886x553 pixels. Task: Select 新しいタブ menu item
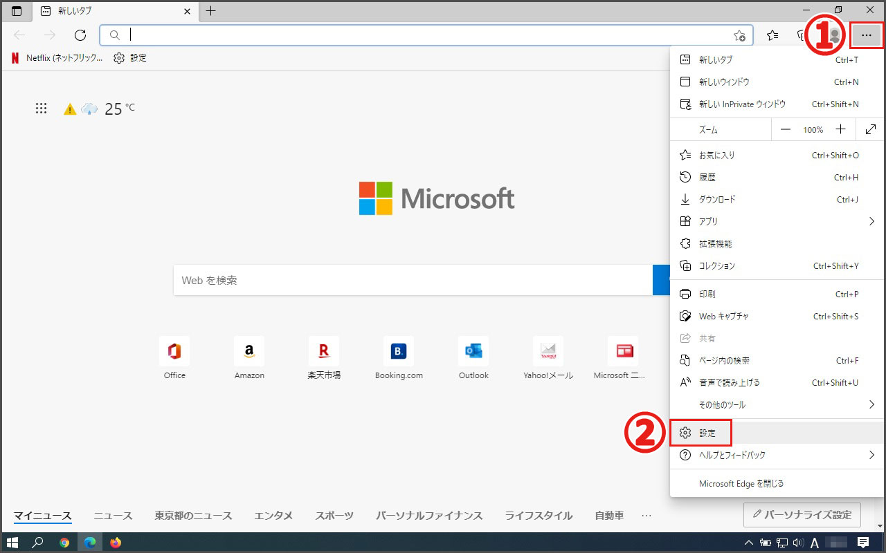tap(777, 60)
